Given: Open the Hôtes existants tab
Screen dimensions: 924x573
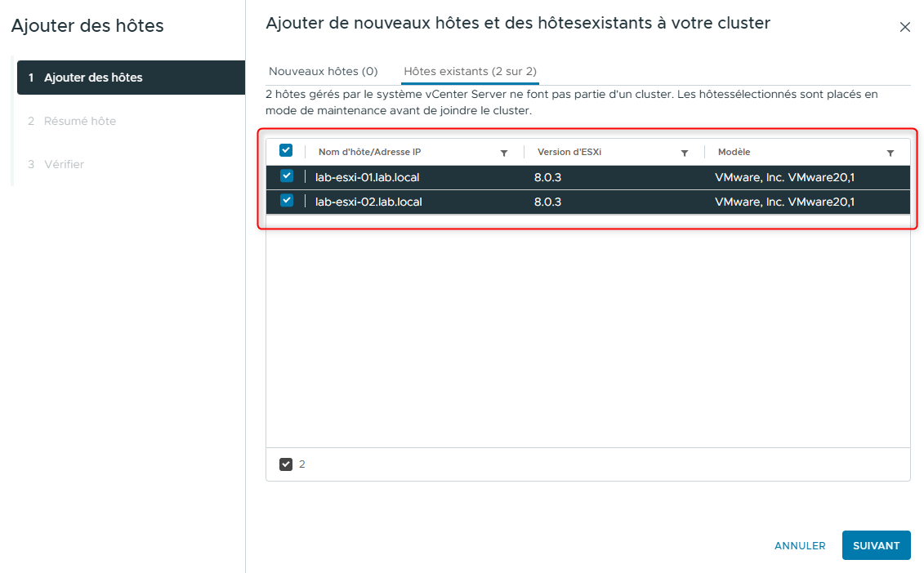Looking at the screenshot, I should point(470,71).
